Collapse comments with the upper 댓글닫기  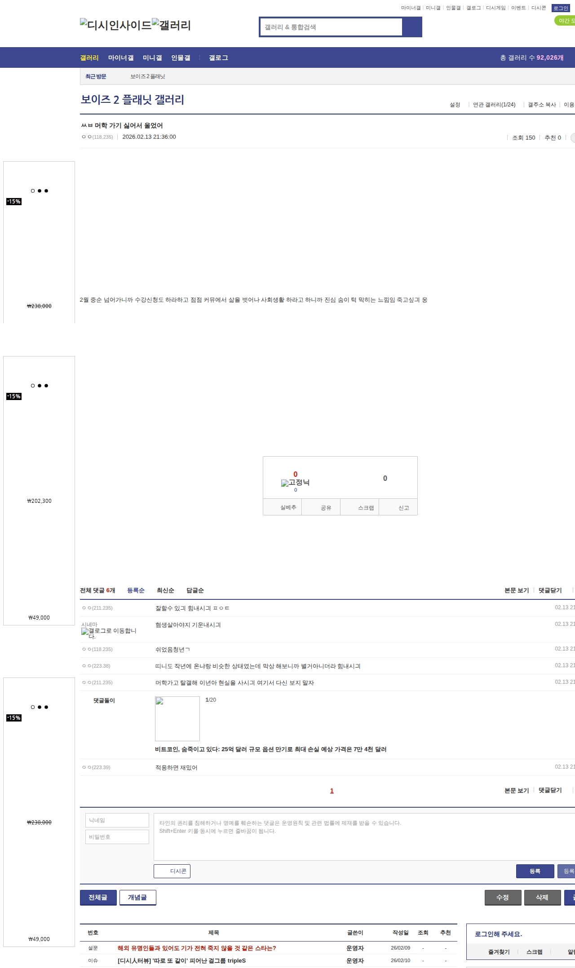click(550, 590)
